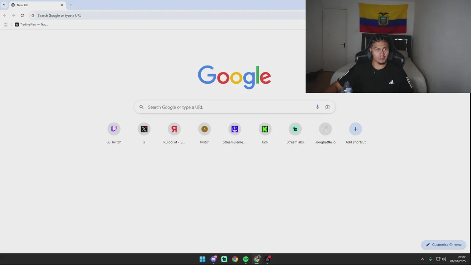Viewport: 471px width, 265px height.
Task: Open Spotify from the taskbar
Action: [x=246, y=259]
